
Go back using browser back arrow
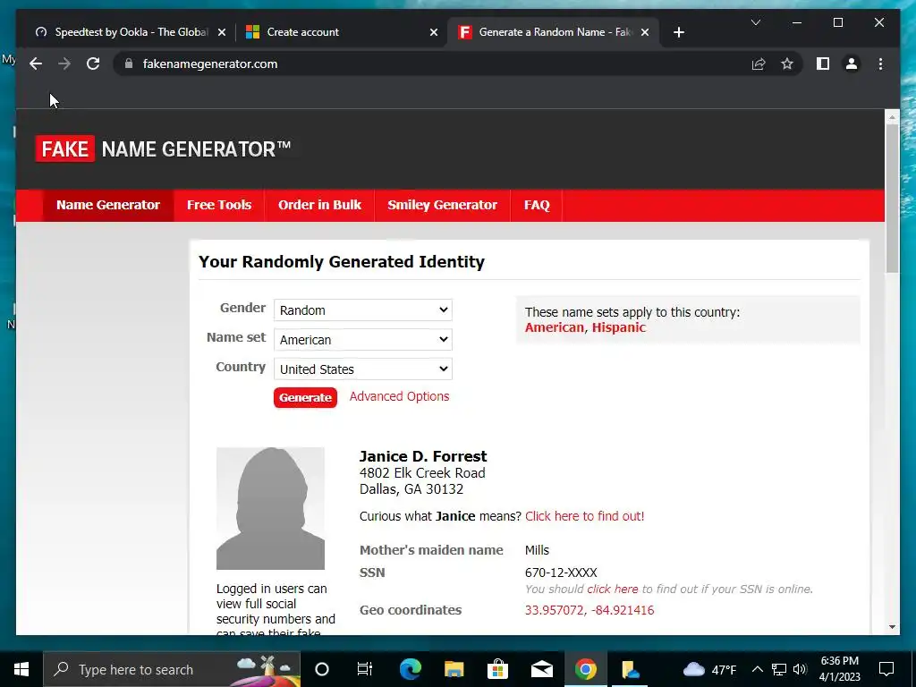[x=36, y=64]
